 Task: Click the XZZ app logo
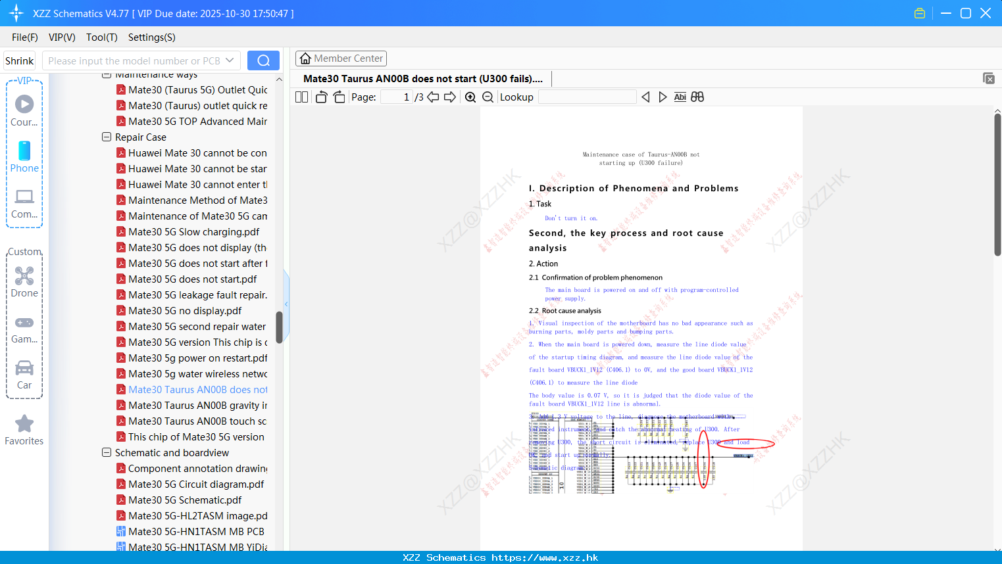16,13
